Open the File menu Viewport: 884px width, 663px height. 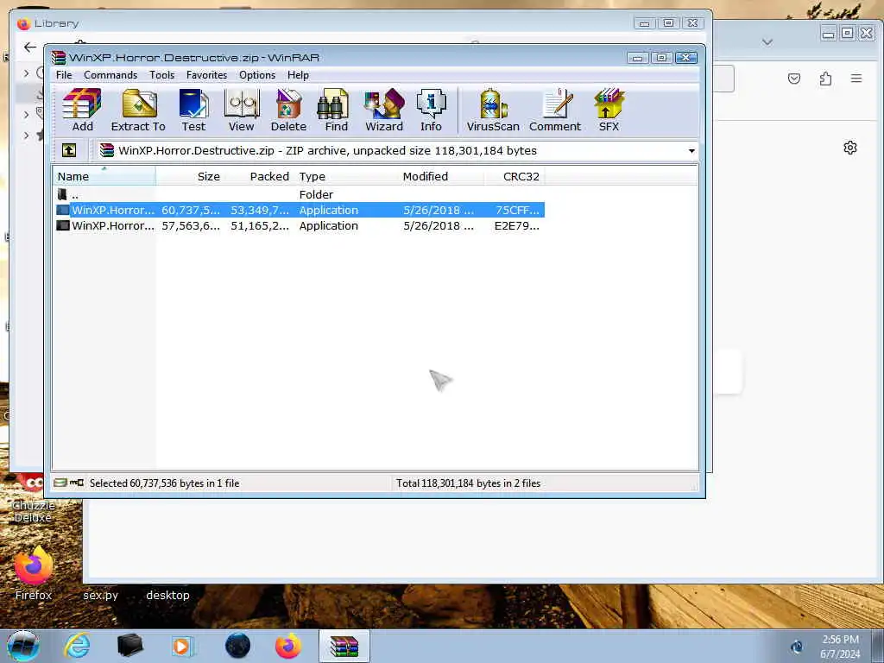64,75
